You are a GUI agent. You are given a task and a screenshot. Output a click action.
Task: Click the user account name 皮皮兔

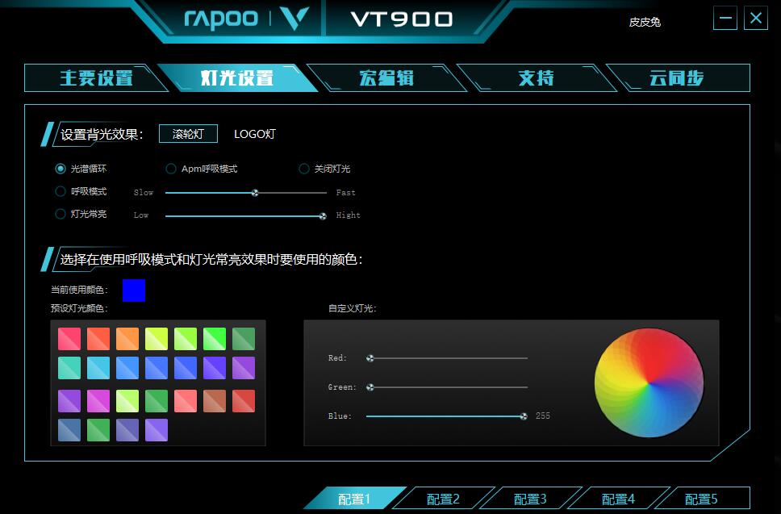tap(645, 23)
